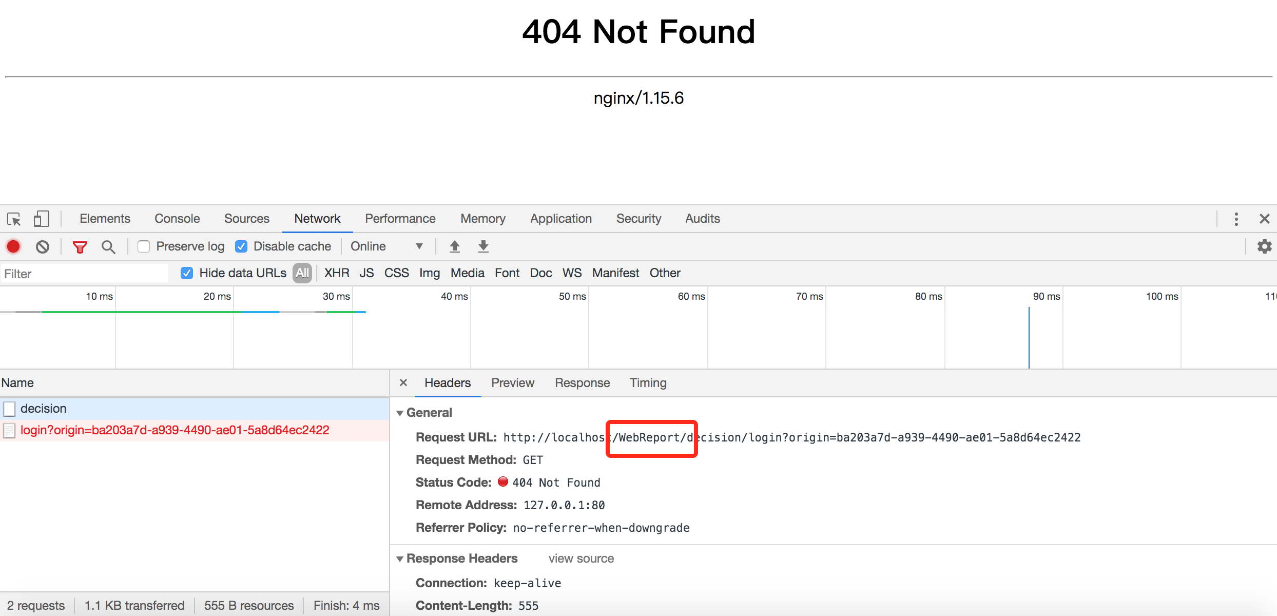Click the Filter text input field
This screenshot has height=616, width=1277.
(x=85, y=274)
